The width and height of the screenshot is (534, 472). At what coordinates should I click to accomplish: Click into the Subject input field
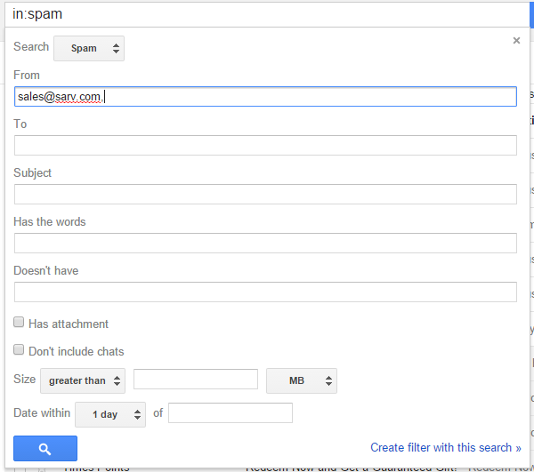click(265, 194)
